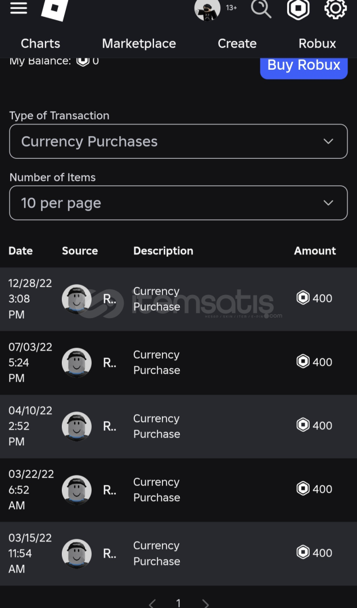Open the hamburger navigation menu
Image resolution: width=357 pixels, height=608 pixels.
[x=19, y=8]
